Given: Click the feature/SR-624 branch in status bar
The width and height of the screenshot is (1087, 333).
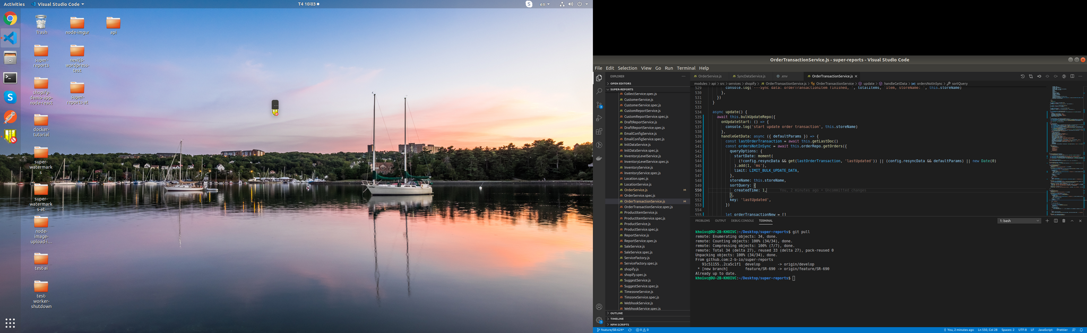Looking at the screenshot, I should pos(611,330).
